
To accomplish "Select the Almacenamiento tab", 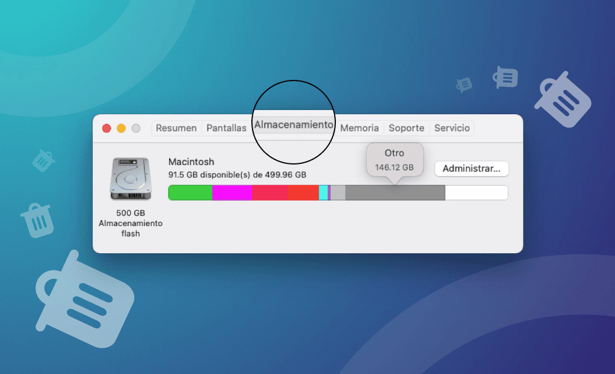I will (x=294, y=125).
